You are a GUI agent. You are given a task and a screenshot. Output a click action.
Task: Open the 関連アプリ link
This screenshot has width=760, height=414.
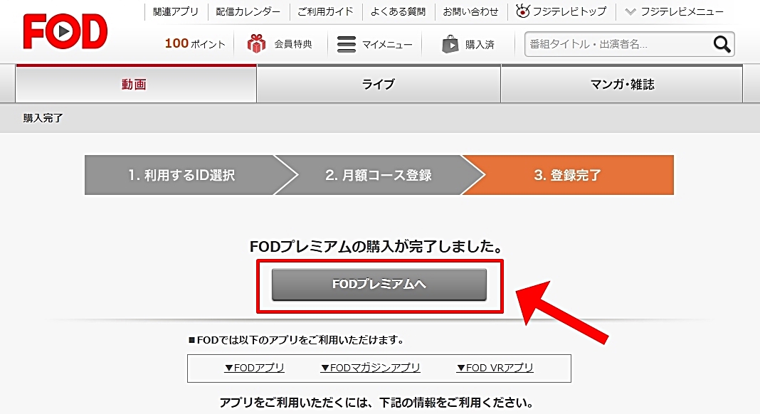(x=176, y=11)
